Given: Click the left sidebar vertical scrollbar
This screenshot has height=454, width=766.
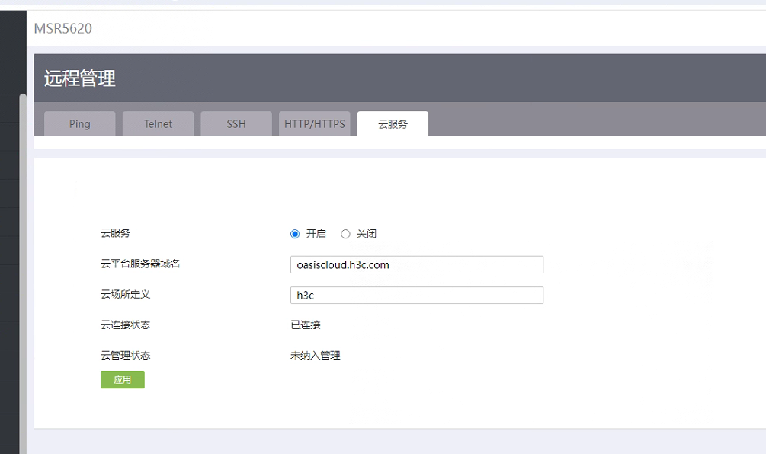Looking at the screenshot, I should coord(22,273).
